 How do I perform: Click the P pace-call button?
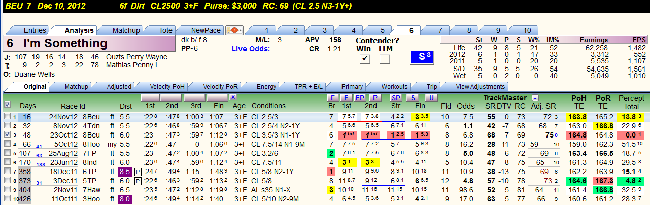375,97
